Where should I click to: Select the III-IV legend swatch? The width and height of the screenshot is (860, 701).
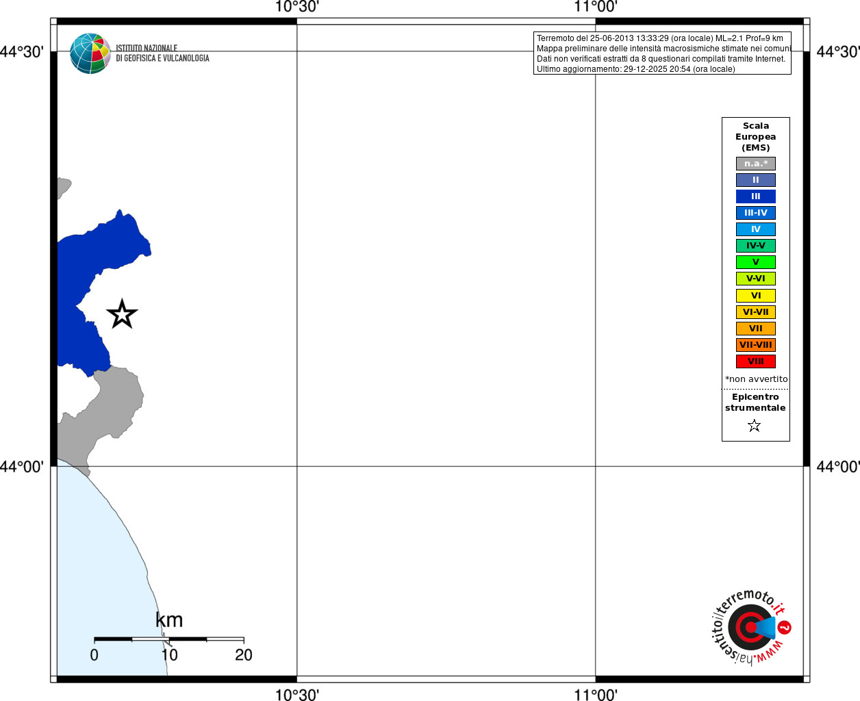pos(756,213)
